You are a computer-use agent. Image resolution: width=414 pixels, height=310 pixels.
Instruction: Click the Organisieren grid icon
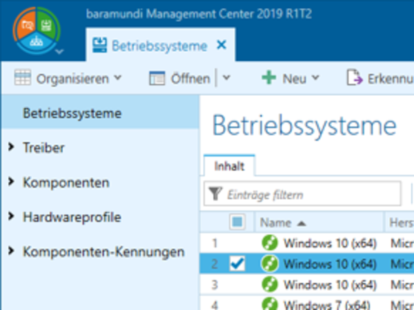(23, 77)
